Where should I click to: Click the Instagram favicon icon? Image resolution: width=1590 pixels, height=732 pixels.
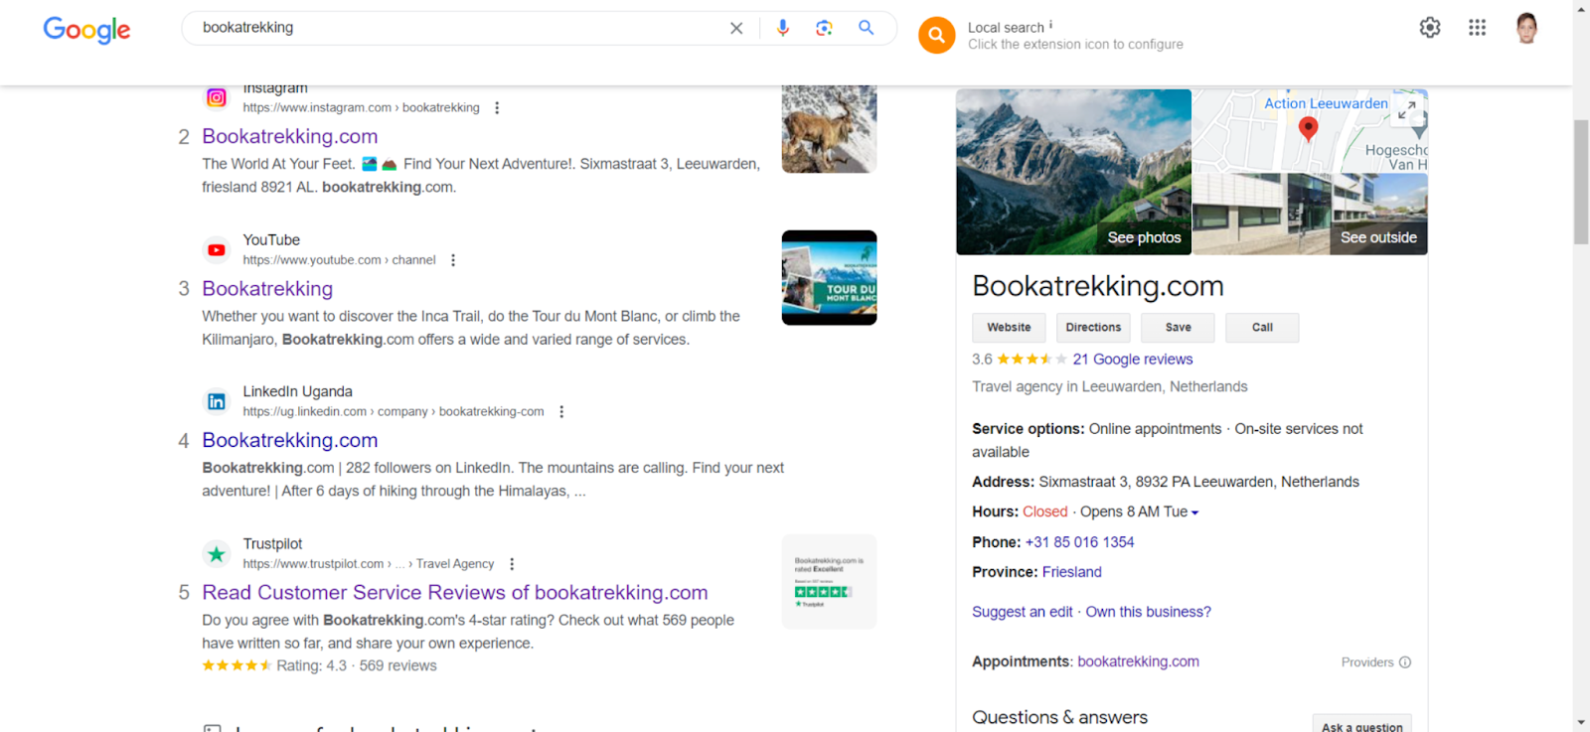[217, 97]
